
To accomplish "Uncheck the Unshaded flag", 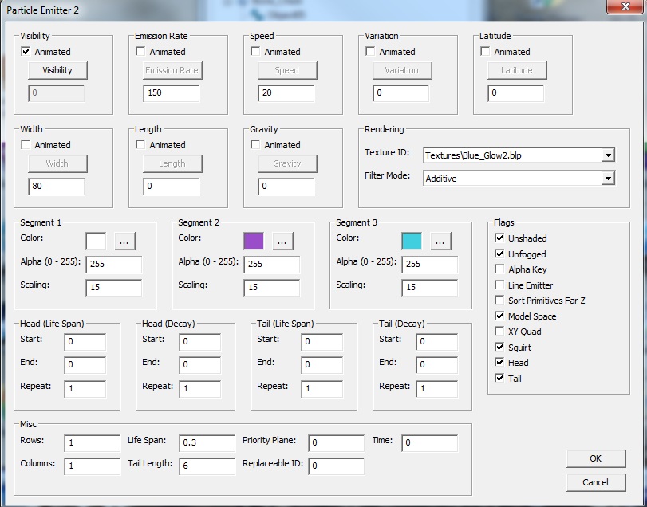I will pyautogui.click(x=499, y=238).
